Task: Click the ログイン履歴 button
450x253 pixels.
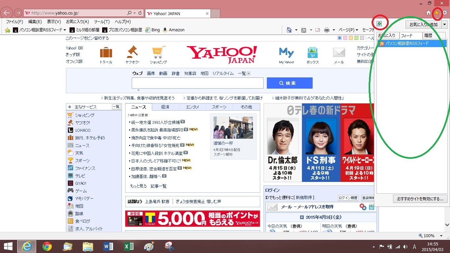Action: click(x=349, y=198)
